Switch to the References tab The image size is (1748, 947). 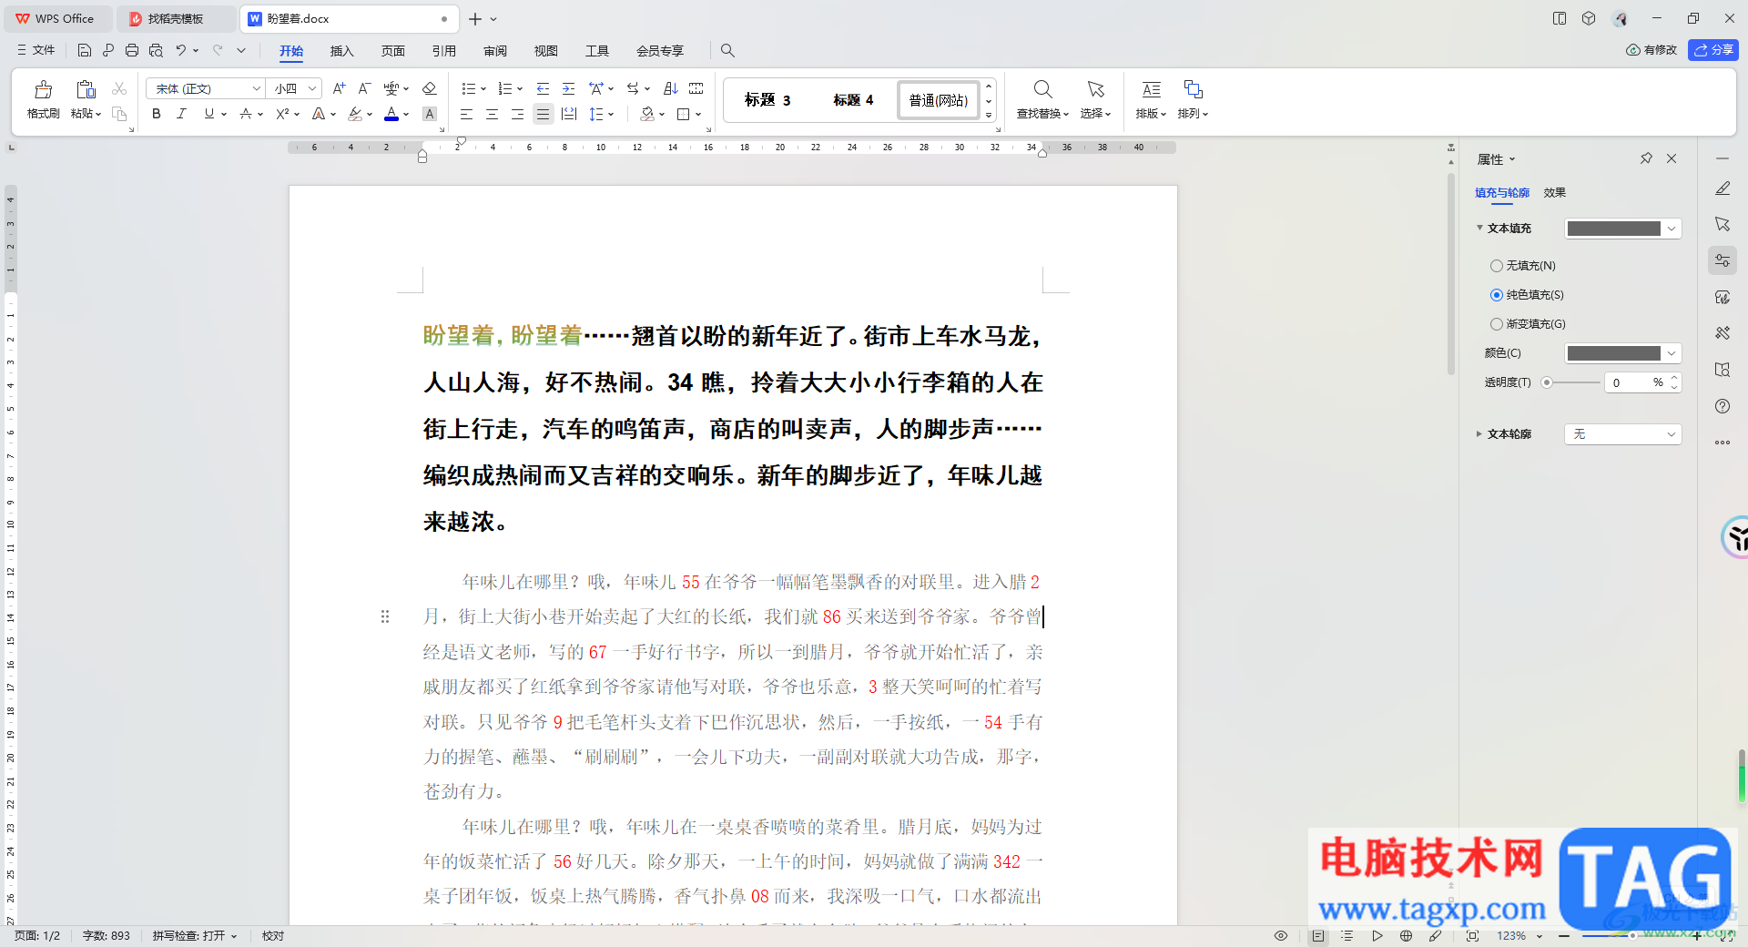pos(443,51)
